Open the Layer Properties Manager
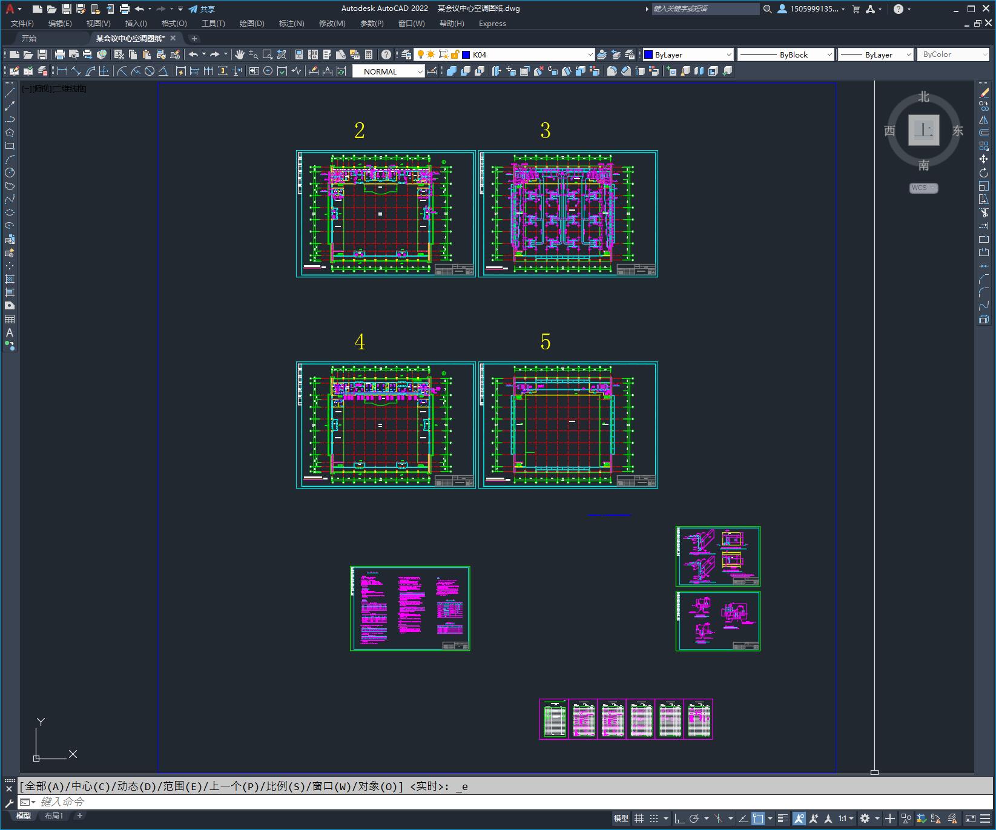This screenshot has height=830, width=996. (x=406, y=54)
